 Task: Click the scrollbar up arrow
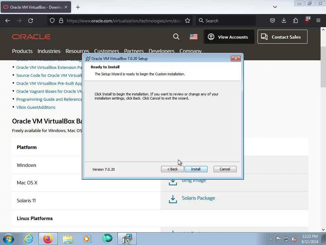(323, 30)
